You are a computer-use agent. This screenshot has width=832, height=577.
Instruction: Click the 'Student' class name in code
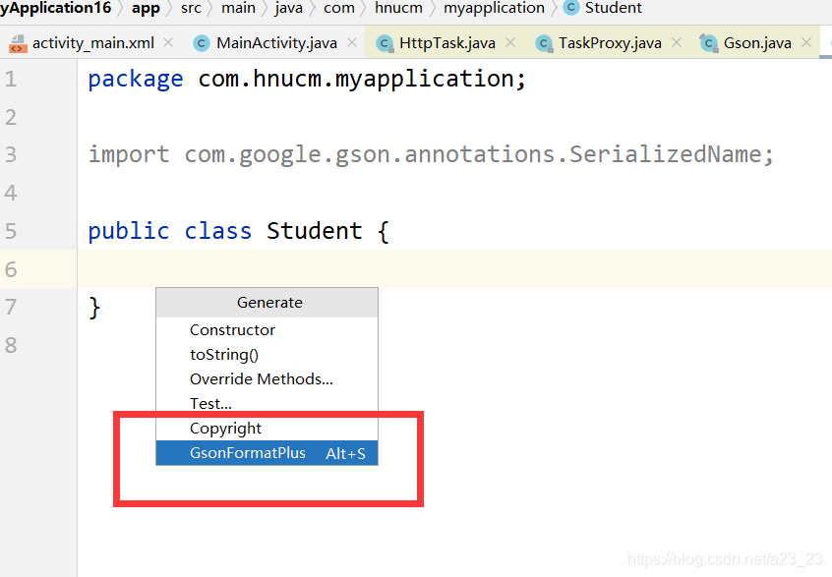pyautogui.click(x=314, y=231)
